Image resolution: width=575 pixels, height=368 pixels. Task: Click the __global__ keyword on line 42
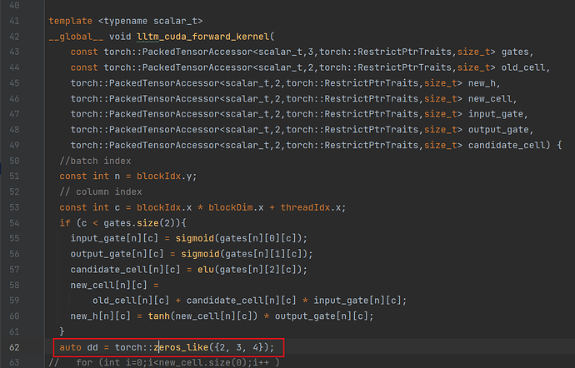tap(76, 37)
